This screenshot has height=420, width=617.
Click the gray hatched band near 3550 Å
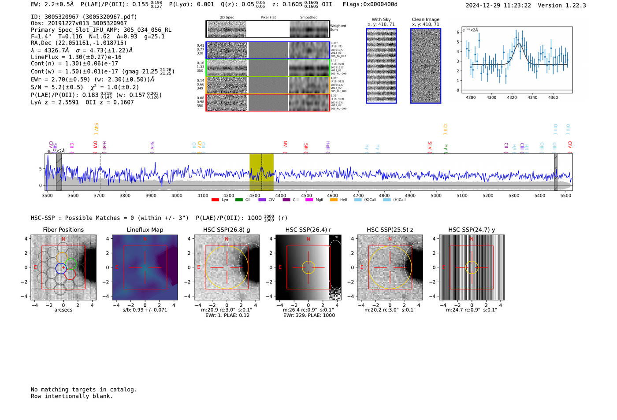[59, 172]
